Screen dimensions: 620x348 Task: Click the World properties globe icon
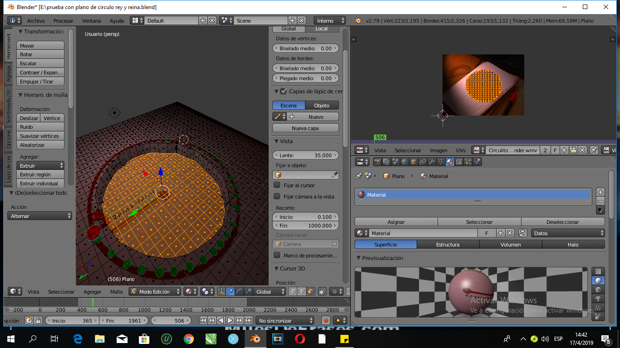click(x=404, y=162)
